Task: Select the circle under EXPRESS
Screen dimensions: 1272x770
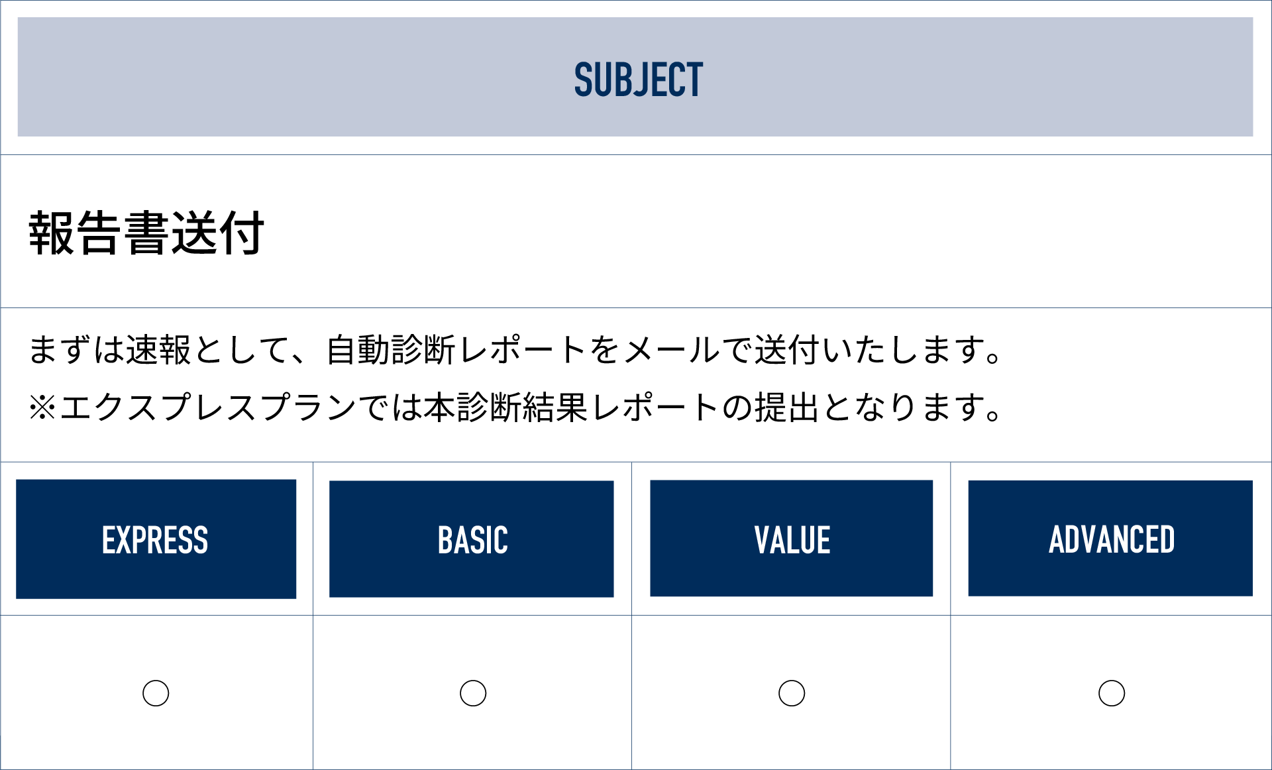Action: (156, 693)
